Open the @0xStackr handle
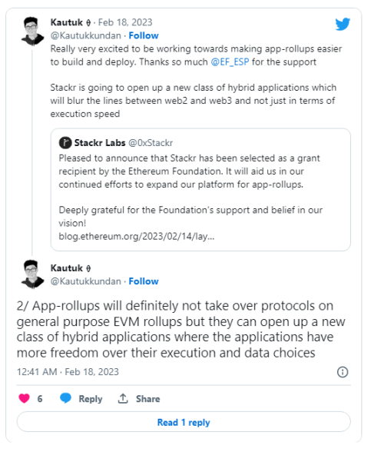 pos(151,143)
